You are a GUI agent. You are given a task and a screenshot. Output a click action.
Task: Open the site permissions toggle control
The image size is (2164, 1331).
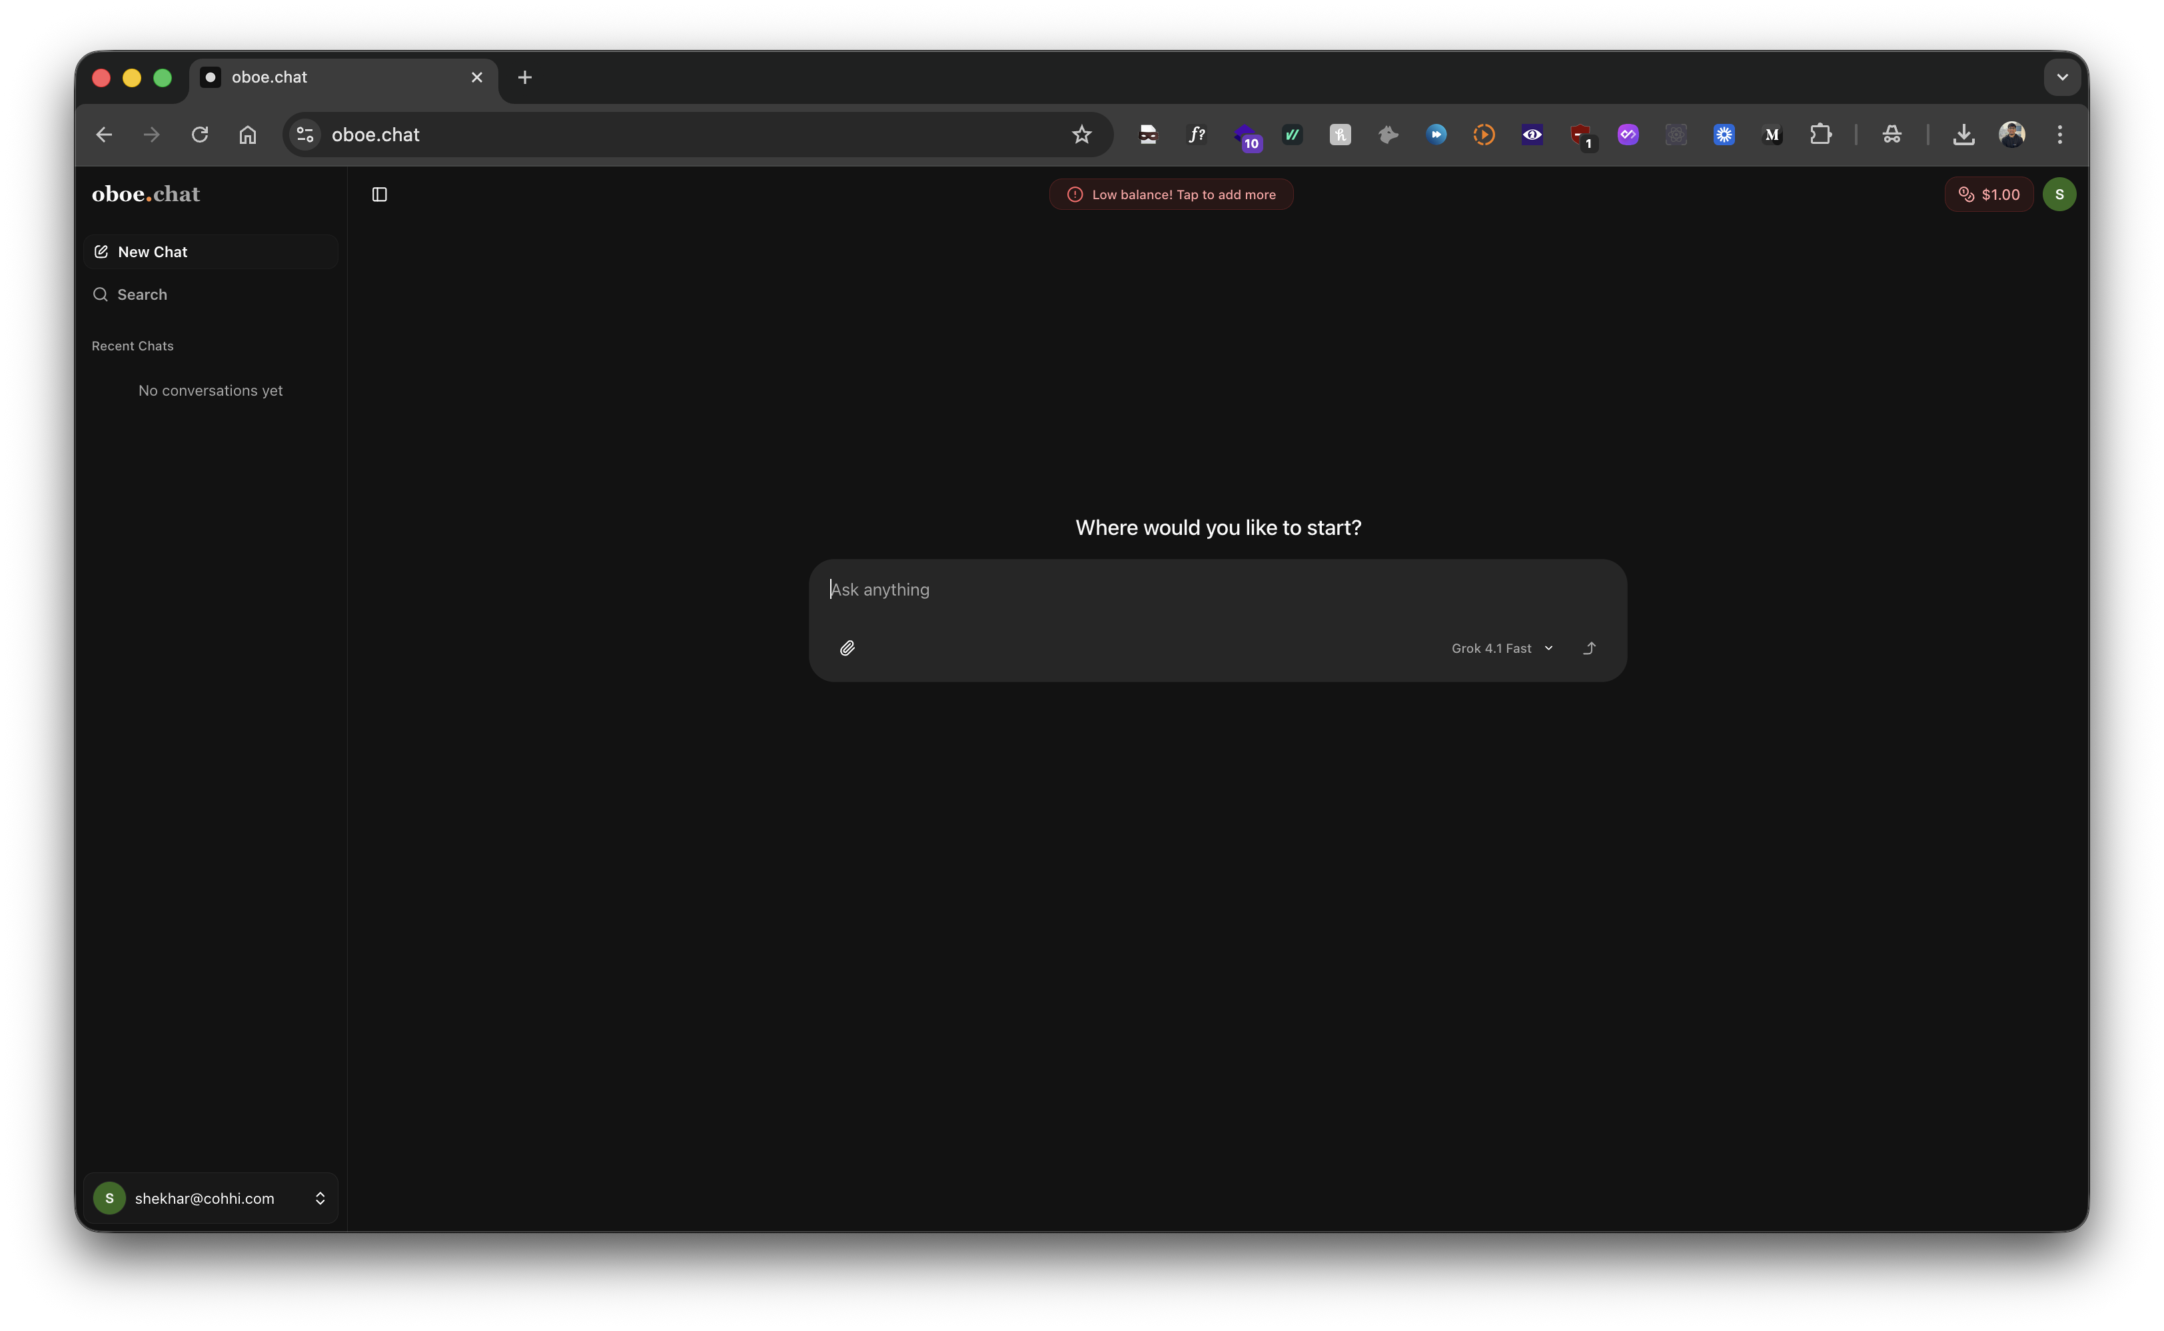tap(304, 134)
